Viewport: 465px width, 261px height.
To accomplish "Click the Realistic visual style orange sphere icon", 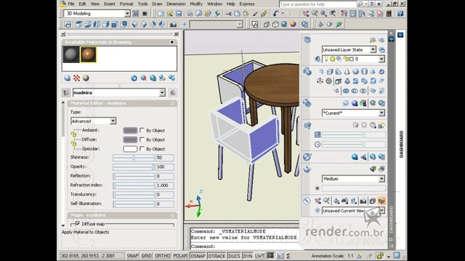I will [x=293, y=24].
